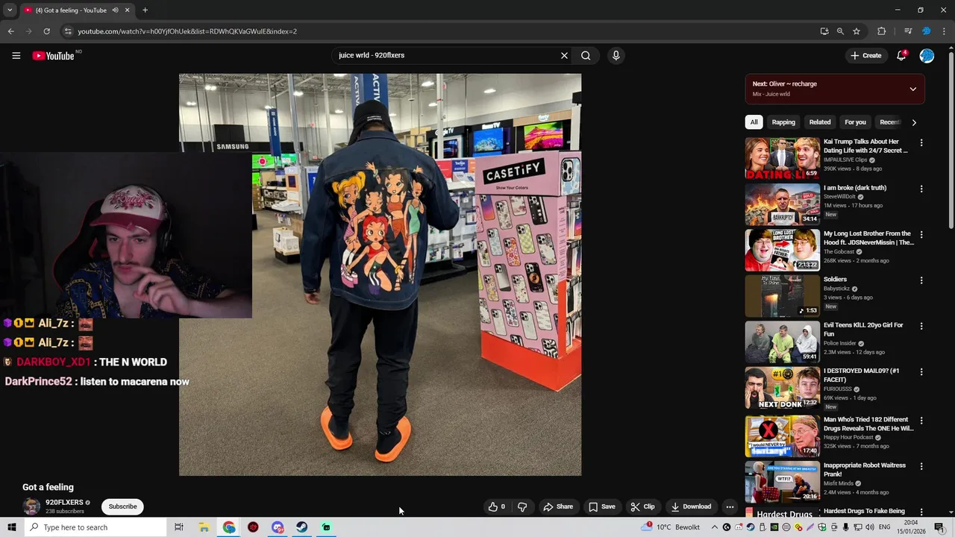This screenshot has height=537, width=955.
Task: Select the All filter chip
Action: pos(754,122)
